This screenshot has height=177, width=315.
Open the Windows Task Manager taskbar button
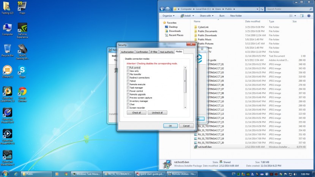click(x=87, y=174)
